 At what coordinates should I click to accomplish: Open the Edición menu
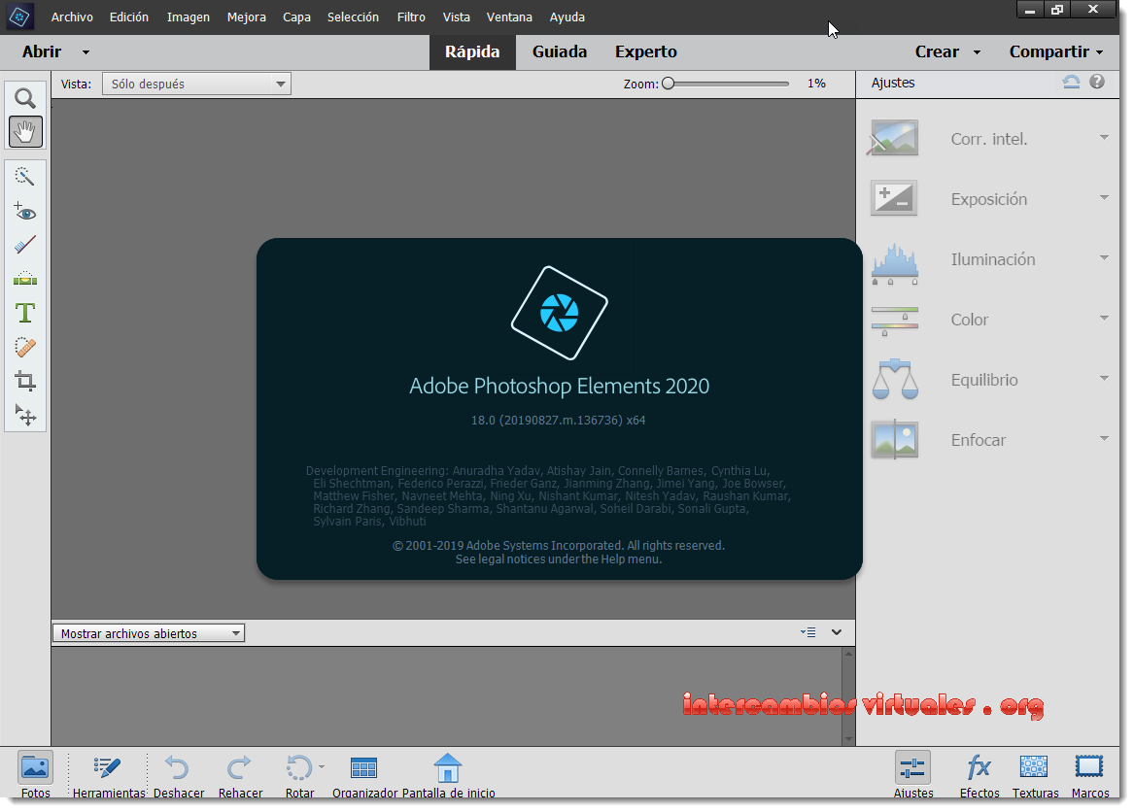pyautogui.click(x=128, y=17)
